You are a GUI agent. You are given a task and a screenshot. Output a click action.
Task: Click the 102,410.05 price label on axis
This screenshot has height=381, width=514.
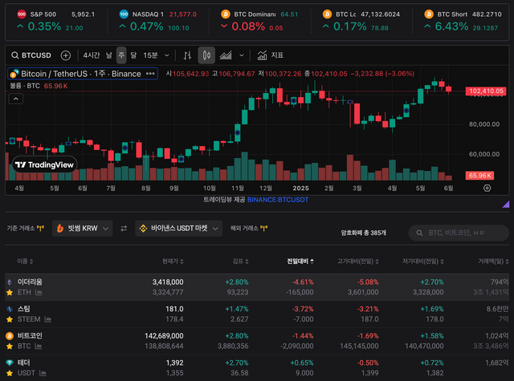pyautogui.click(x=485, y=91)
